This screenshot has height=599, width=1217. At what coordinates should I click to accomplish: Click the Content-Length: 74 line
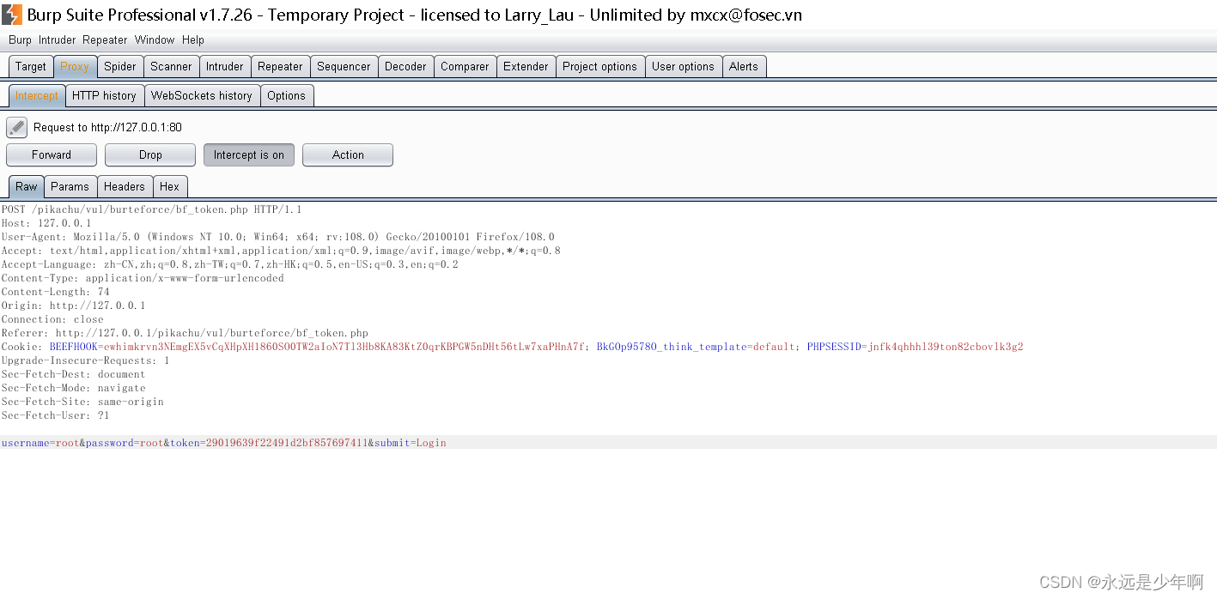[x=56, y=292]
